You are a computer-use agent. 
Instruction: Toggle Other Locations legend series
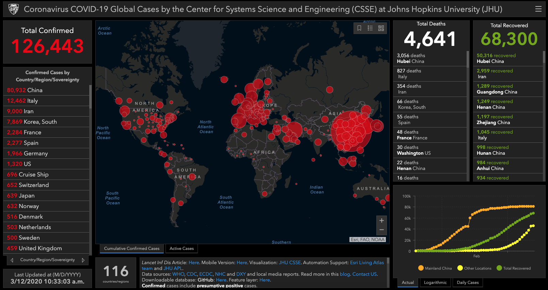[x=474, y=268]
